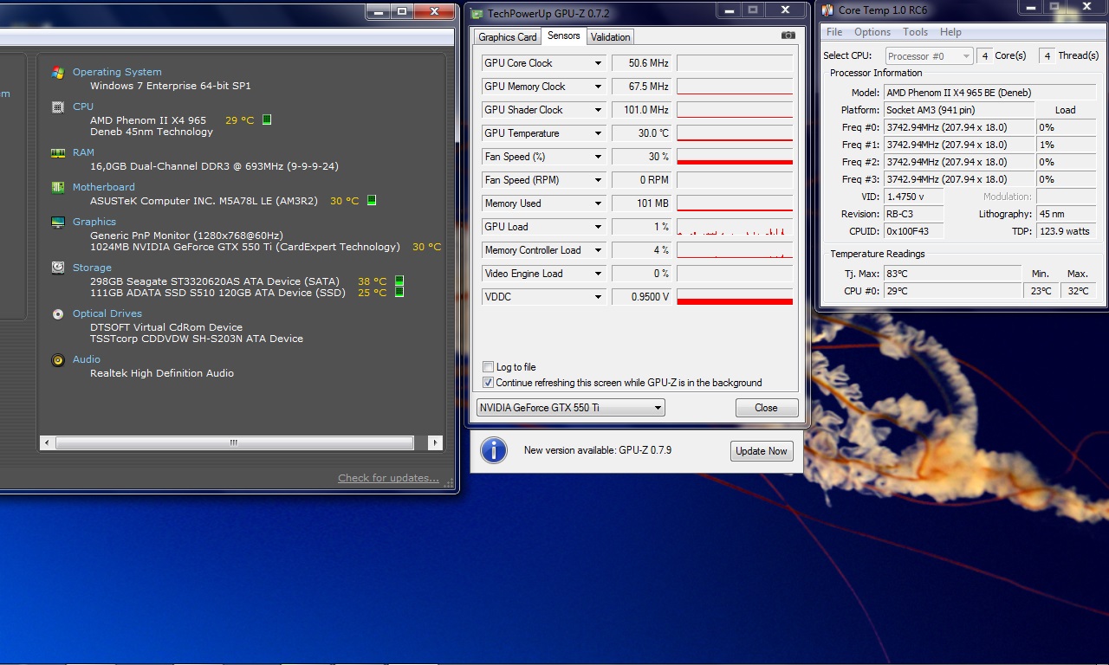Click the Audio speaker icon
The width and height of the screenshot is (1109, 665).
pos(58,359)
